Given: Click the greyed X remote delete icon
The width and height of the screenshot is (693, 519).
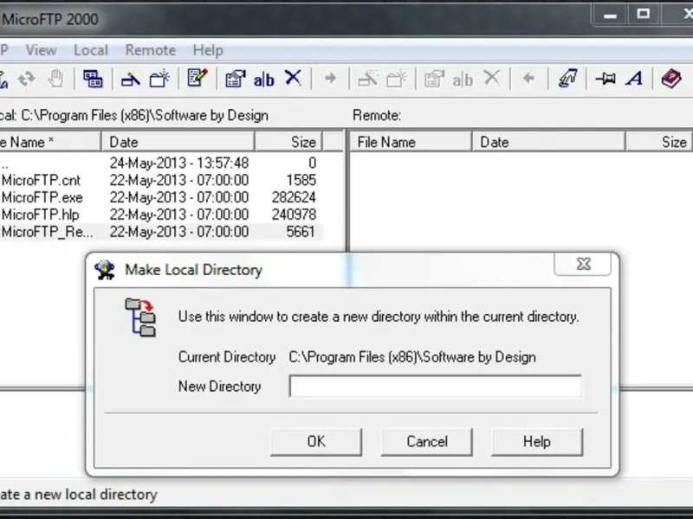Looking at the screenshot, I should [492, 78].
